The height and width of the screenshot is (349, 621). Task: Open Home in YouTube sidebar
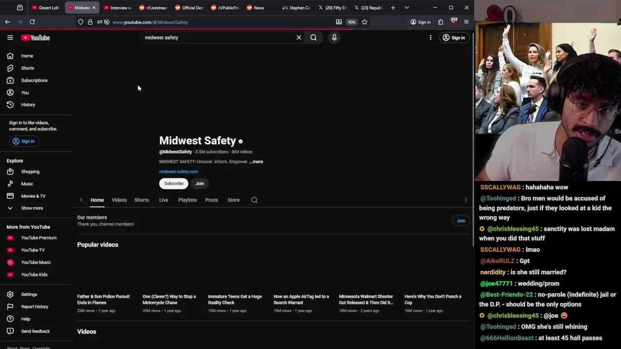(27, 56)
